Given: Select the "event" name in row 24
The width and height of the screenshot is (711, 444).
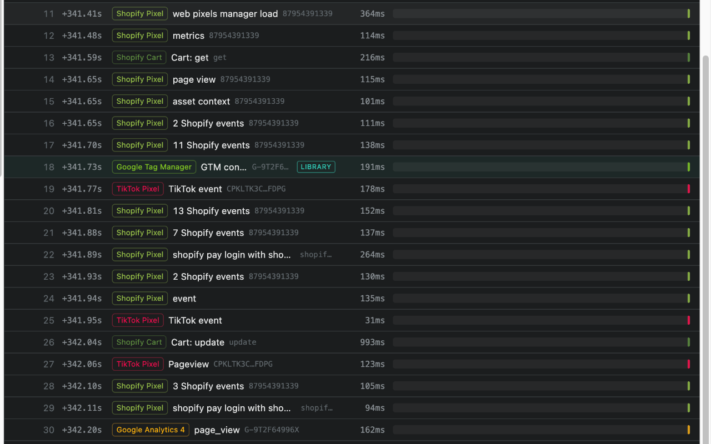Looking at the screenshot, I should coord(184,298).
